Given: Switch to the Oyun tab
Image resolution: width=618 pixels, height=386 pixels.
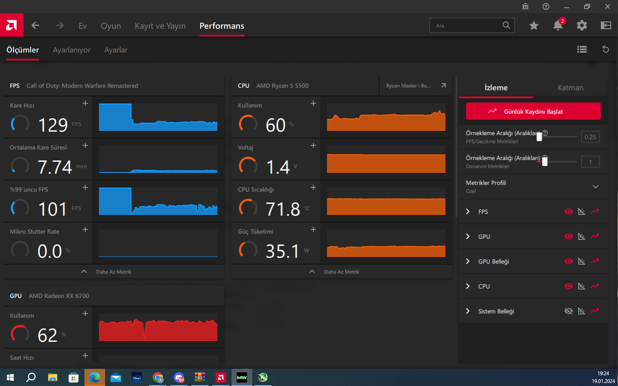Looking at the screenshot, I should [111, 26].
